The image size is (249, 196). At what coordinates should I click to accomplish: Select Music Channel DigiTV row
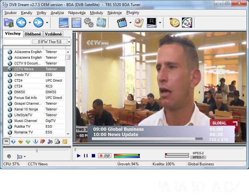coord(34,121)
